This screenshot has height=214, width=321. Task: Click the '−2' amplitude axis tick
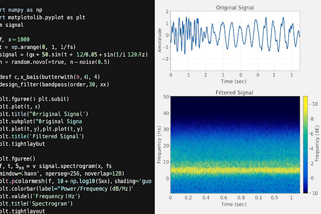[165, 59]
